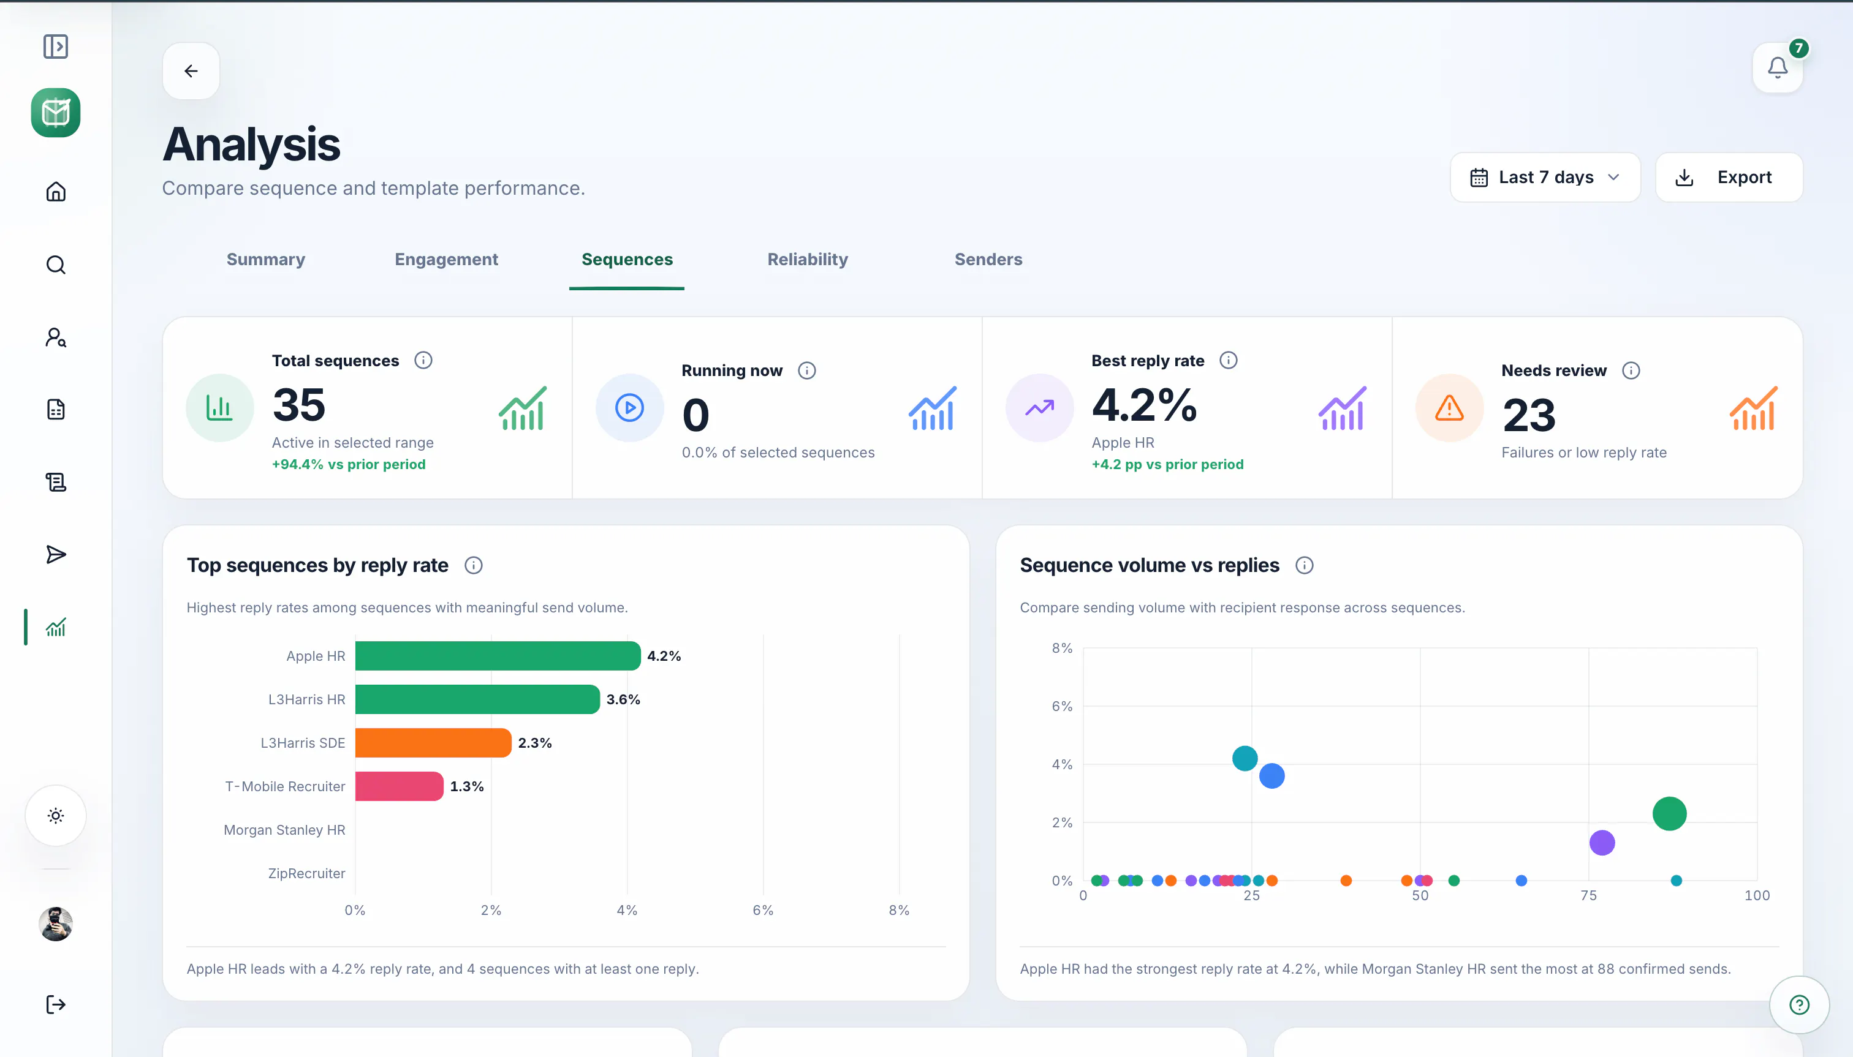Click the ZipRecruiter chart label
The width and height of the screenshot is (1853, 1057).
tap(306, 873)
